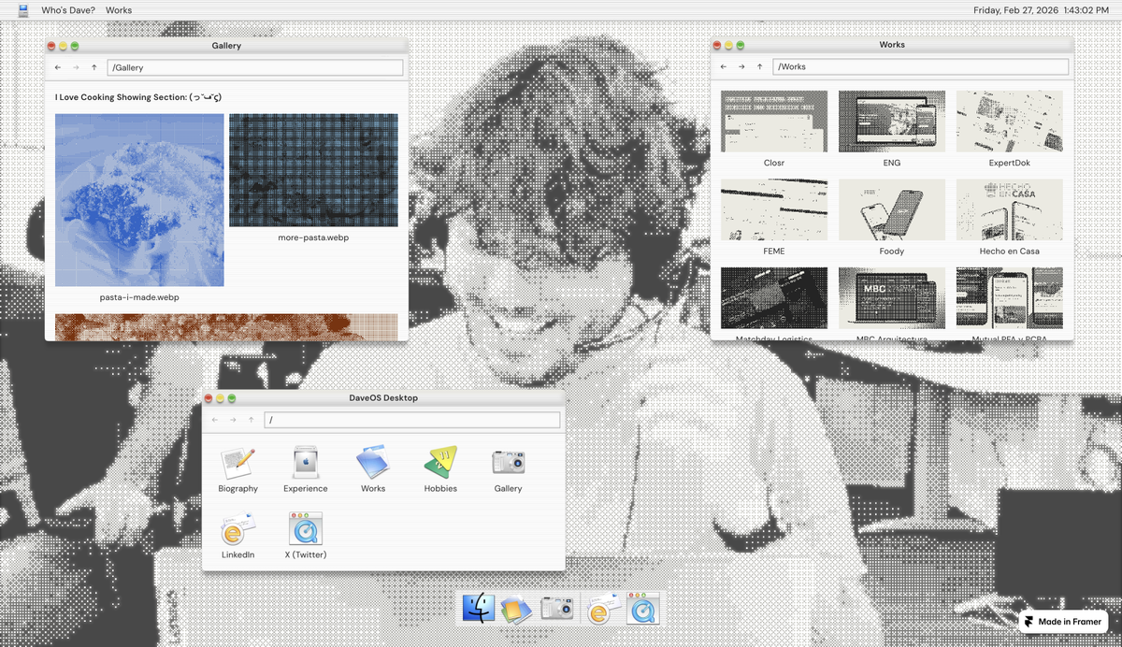1122x647 pixels.
Task: Open the Foody project thumbnail
Action: tap(892, 209)
